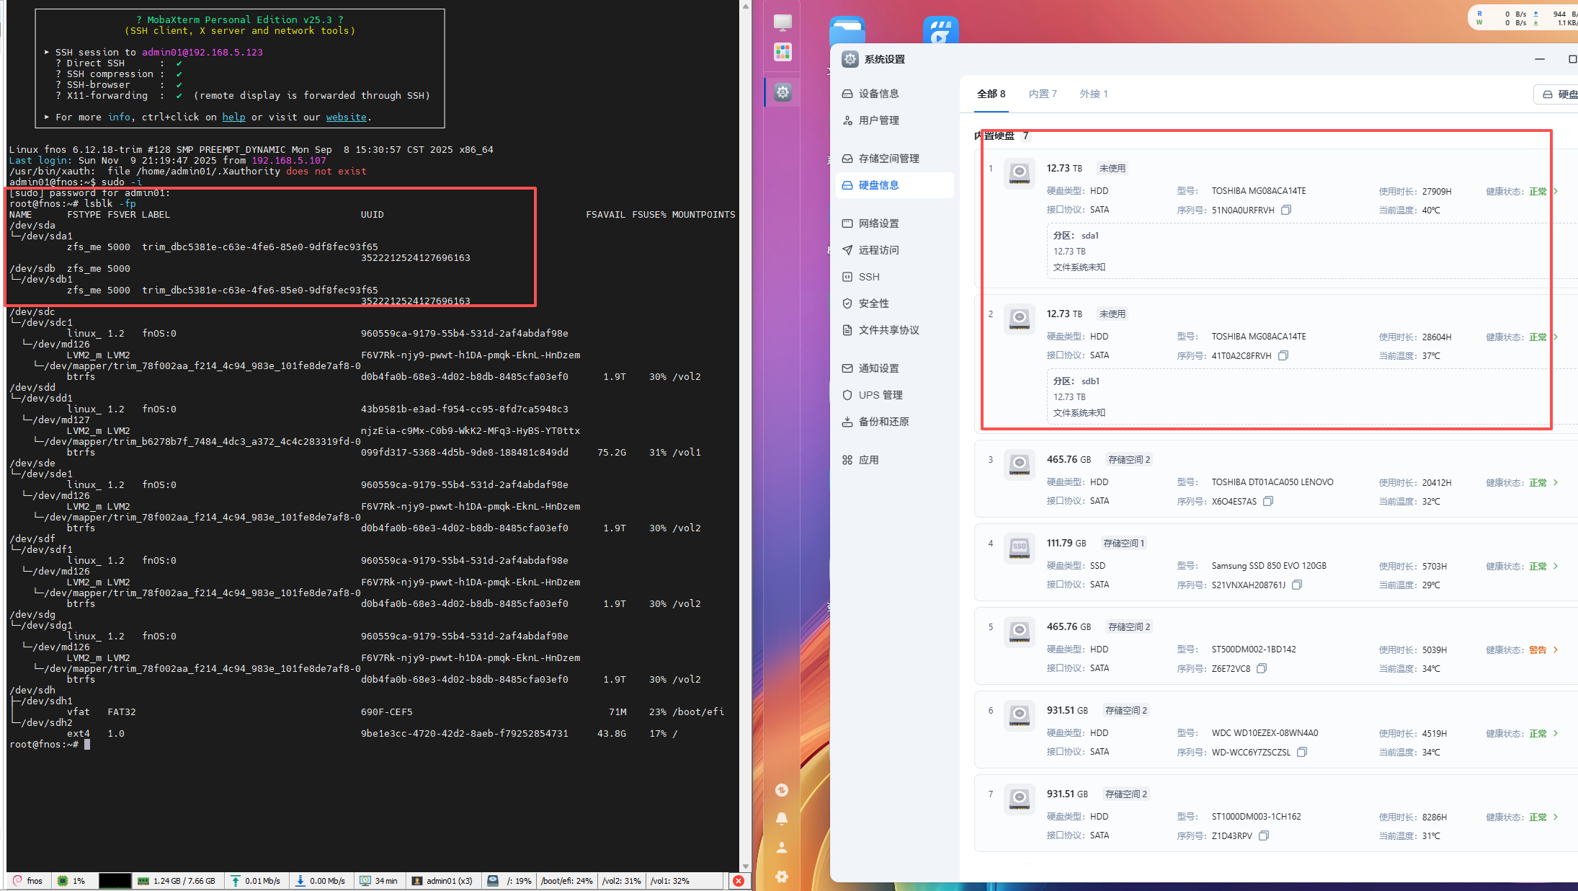1578x891 pixels.
Task: Click the settings gear in left dock
Action: tap(783, 92)
